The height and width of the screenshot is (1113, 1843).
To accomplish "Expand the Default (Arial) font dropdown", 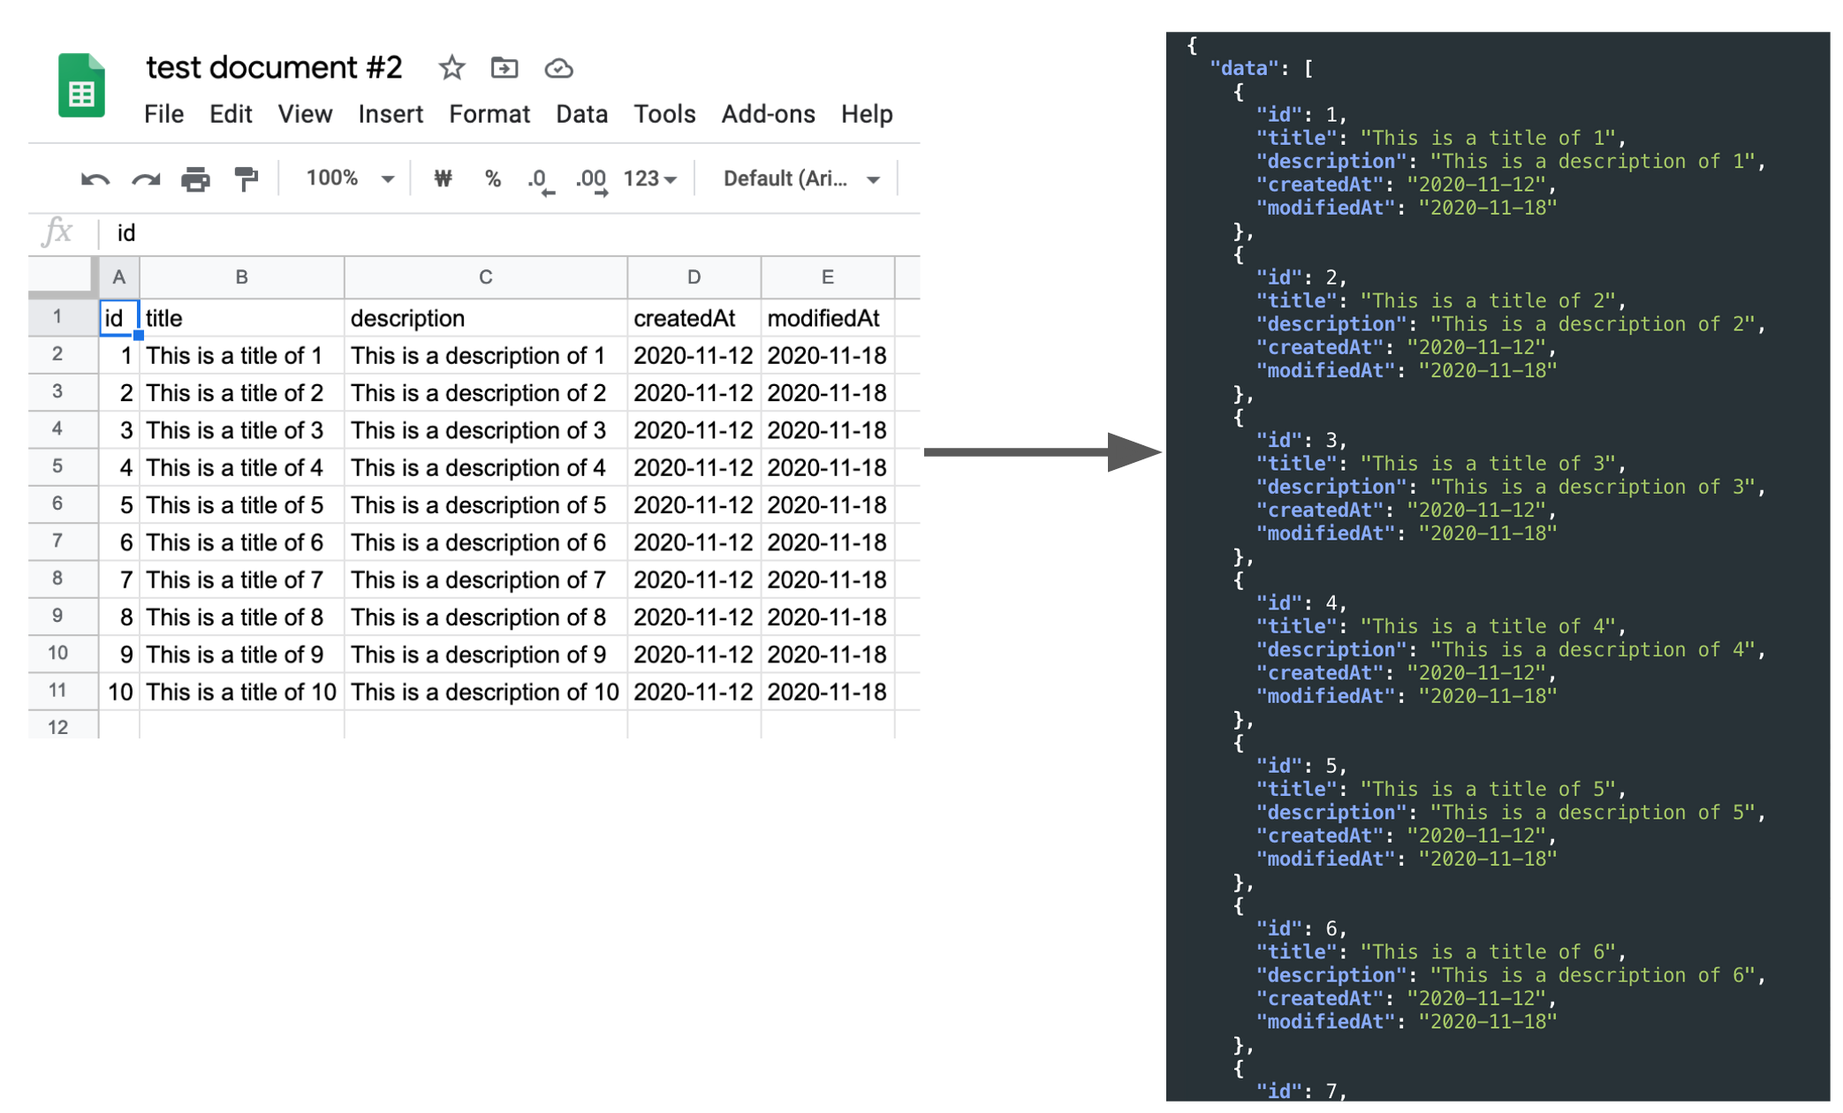I will click(x=800, y=179).
